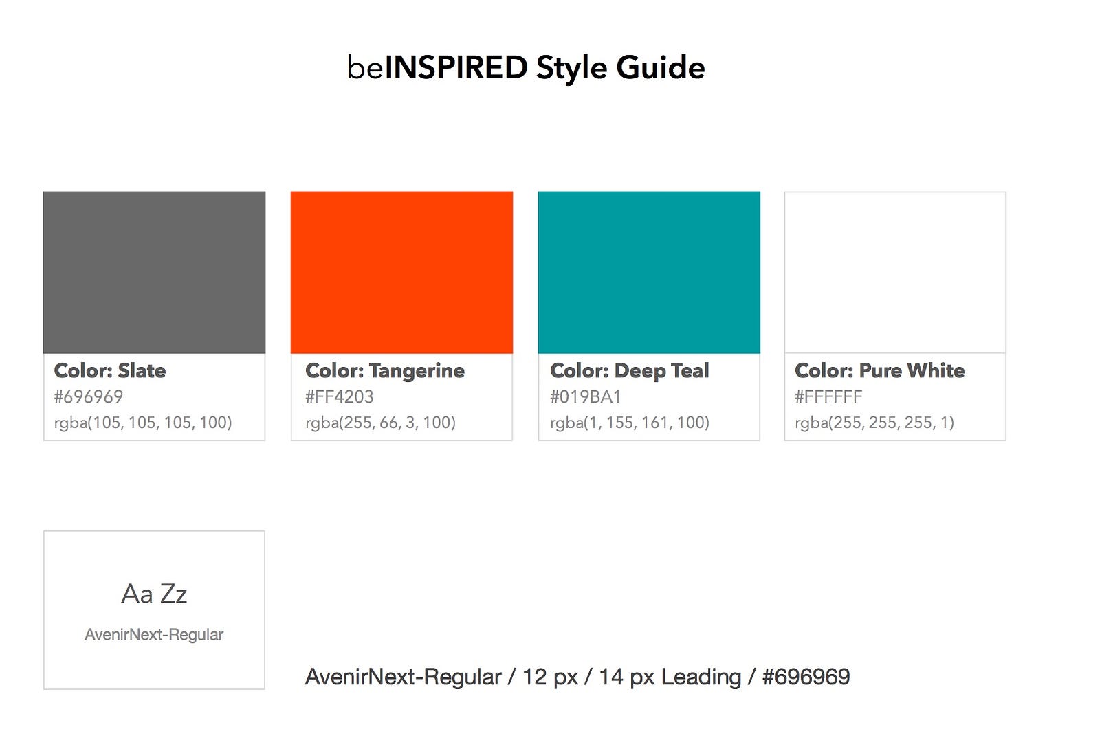Click the beINSPIRED Style Guide title
Viewport: 1100px width, 751px height.
pyautogui.click(x=526, y=68)
